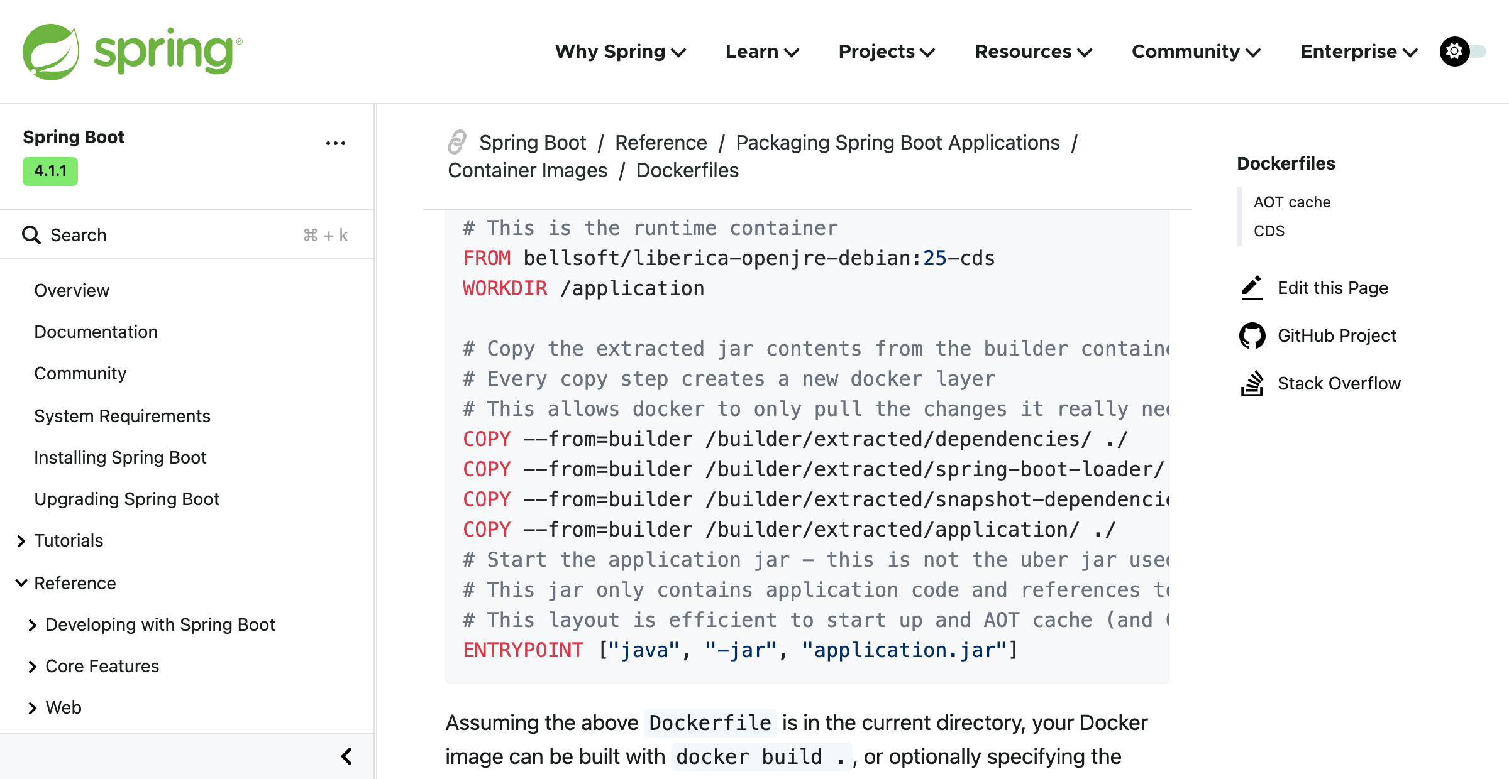This screenshot has width=1509, height=779.
Task: Collapse the sidebar with the left chevron
Action: 346,756
